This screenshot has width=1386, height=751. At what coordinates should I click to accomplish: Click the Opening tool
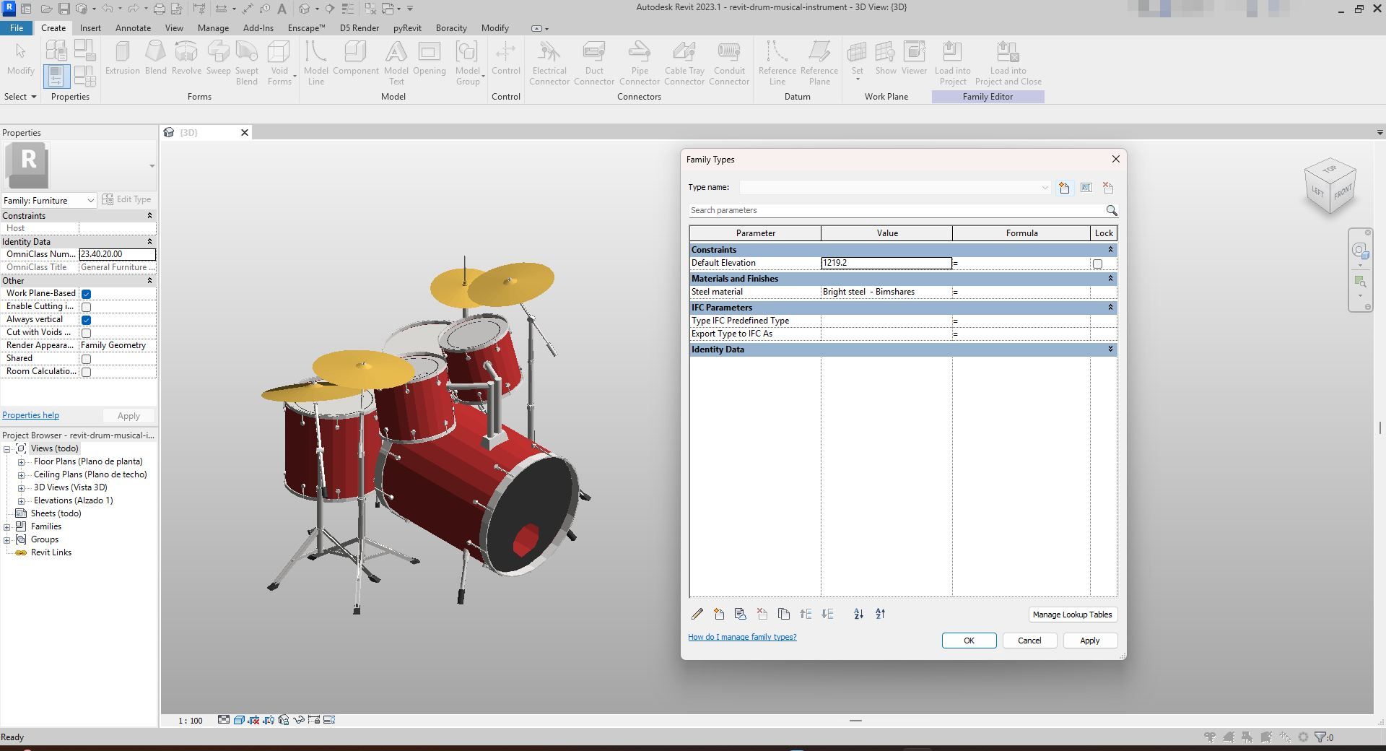coord(430,58)
